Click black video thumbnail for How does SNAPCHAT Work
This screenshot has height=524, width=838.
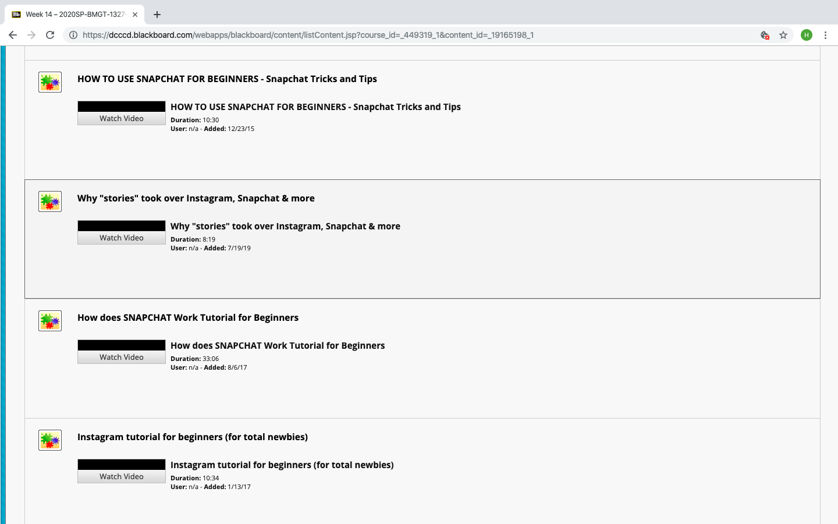pos(122,345)
